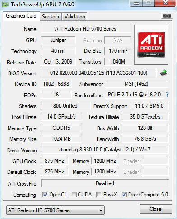Toggle the PhysX checkbox
Viewport: 177px width, 219px height.
click(99, 195)
